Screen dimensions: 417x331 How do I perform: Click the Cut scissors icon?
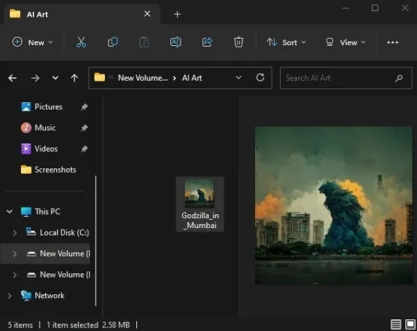[x=81, y=42]
